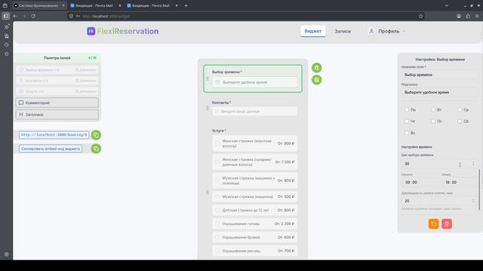483x271 pixels.
Task: Copy embed code with green copy icon
Action: (x=96, y=149)
